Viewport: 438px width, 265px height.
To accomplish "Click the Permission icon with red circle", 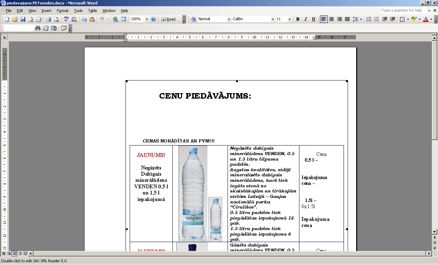I will pyautogui.click(x=31, y=19).
